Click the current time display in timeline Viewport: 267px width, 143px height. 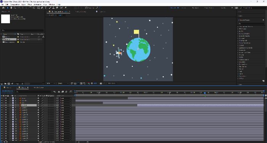8,91
